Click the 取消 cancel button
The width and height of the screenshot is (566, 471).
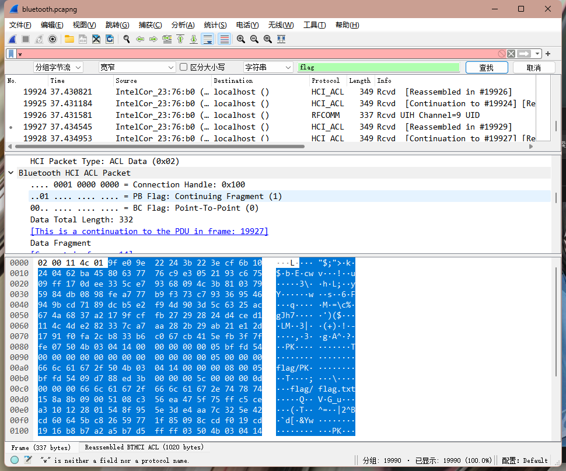533,67
